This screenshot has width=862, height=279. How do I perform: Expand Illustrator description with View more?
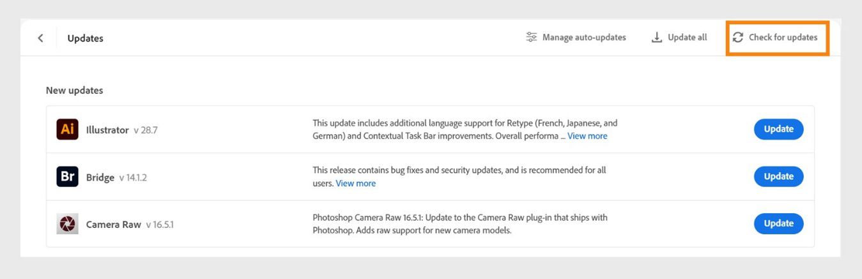tap(587, 136)
